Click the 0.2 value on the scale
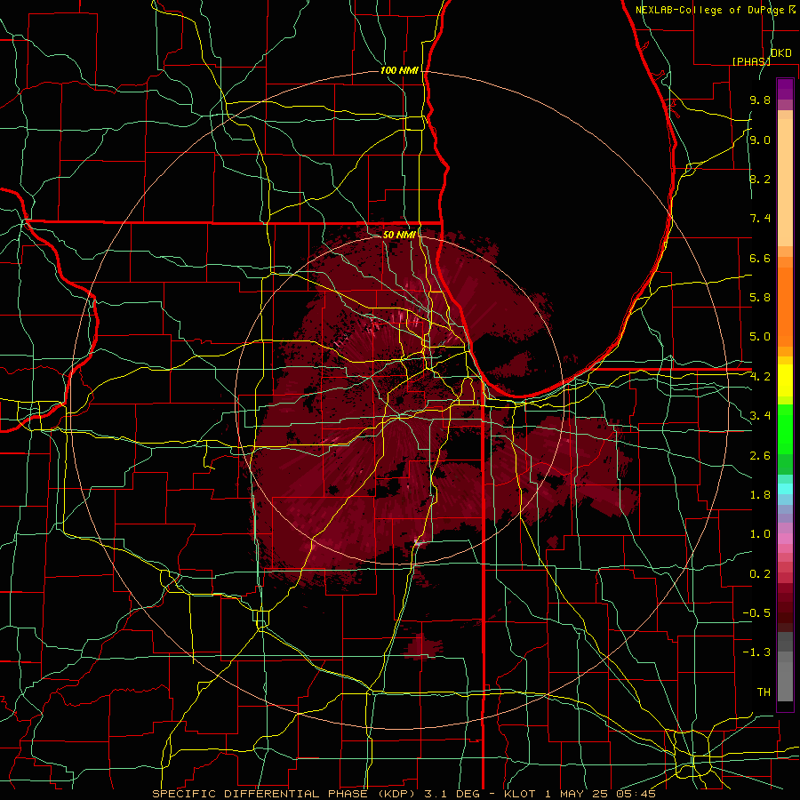 [760, 574]
